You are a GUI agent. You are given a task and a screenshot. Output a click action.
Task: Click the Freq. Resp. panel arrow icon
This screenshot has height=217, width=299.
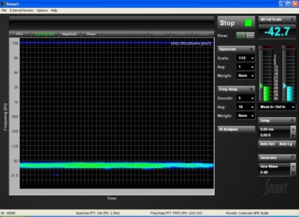(252, 89)
